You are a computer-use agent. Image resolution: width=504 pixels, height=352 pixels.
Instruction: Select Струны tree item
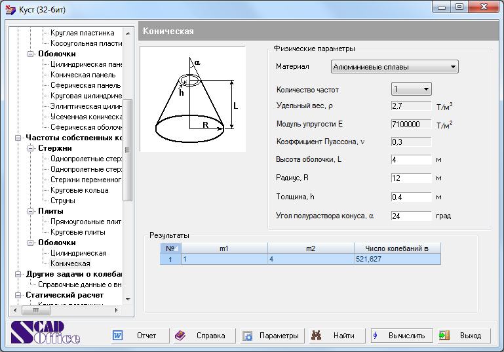pyautogui.click(x=63, y=201)
